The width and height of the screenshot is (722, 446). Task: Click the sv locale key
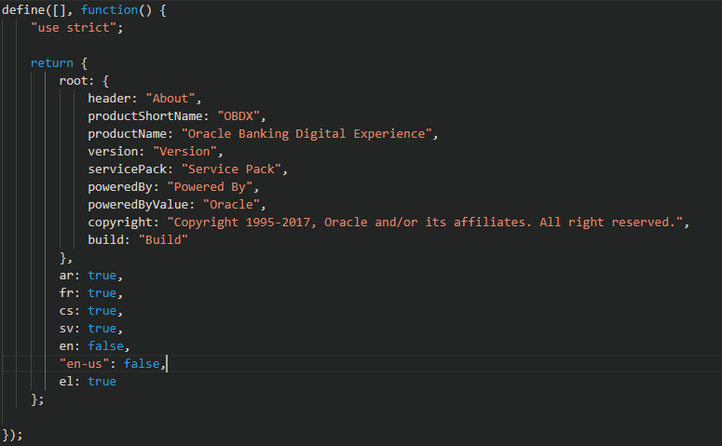pyautogui.click(x=66, y=329)
